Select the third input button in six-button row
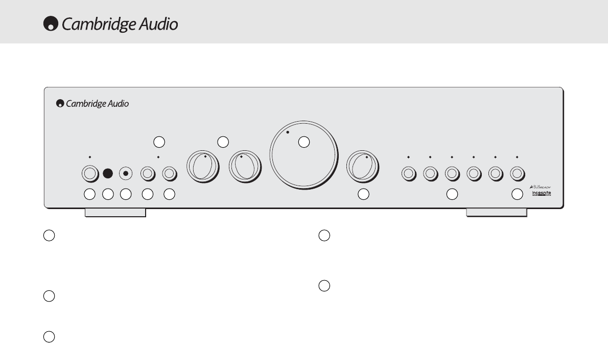 tap(452, 173)
